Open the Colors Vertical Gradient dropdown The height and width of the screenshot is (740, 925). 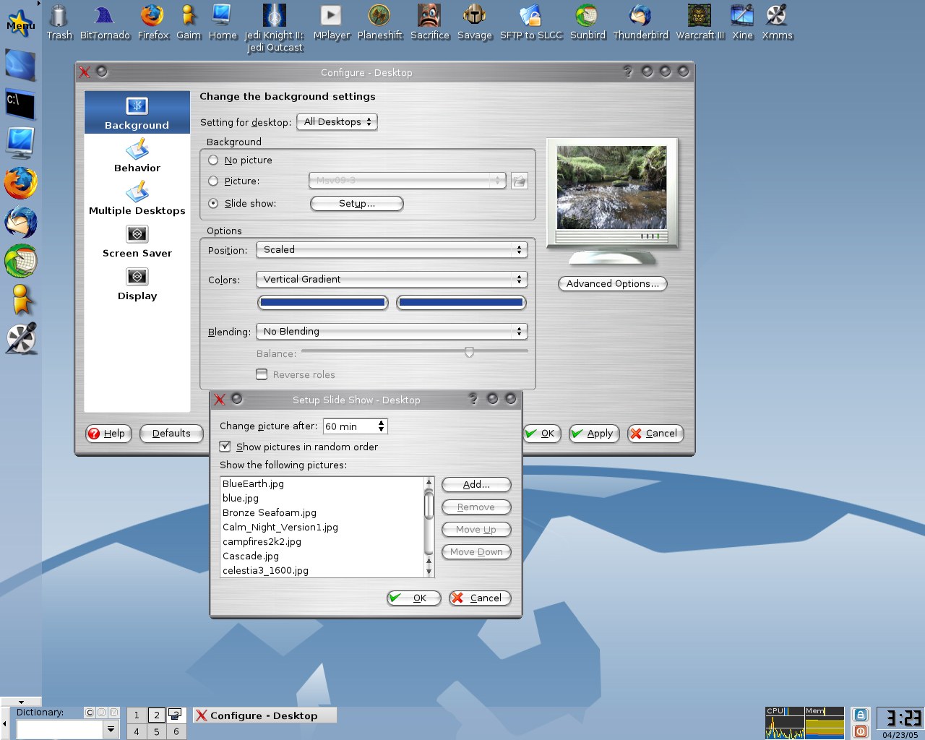392,279
